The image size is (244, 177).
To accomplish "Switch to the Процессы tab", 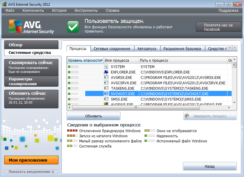I will click(x=78, y=48).
